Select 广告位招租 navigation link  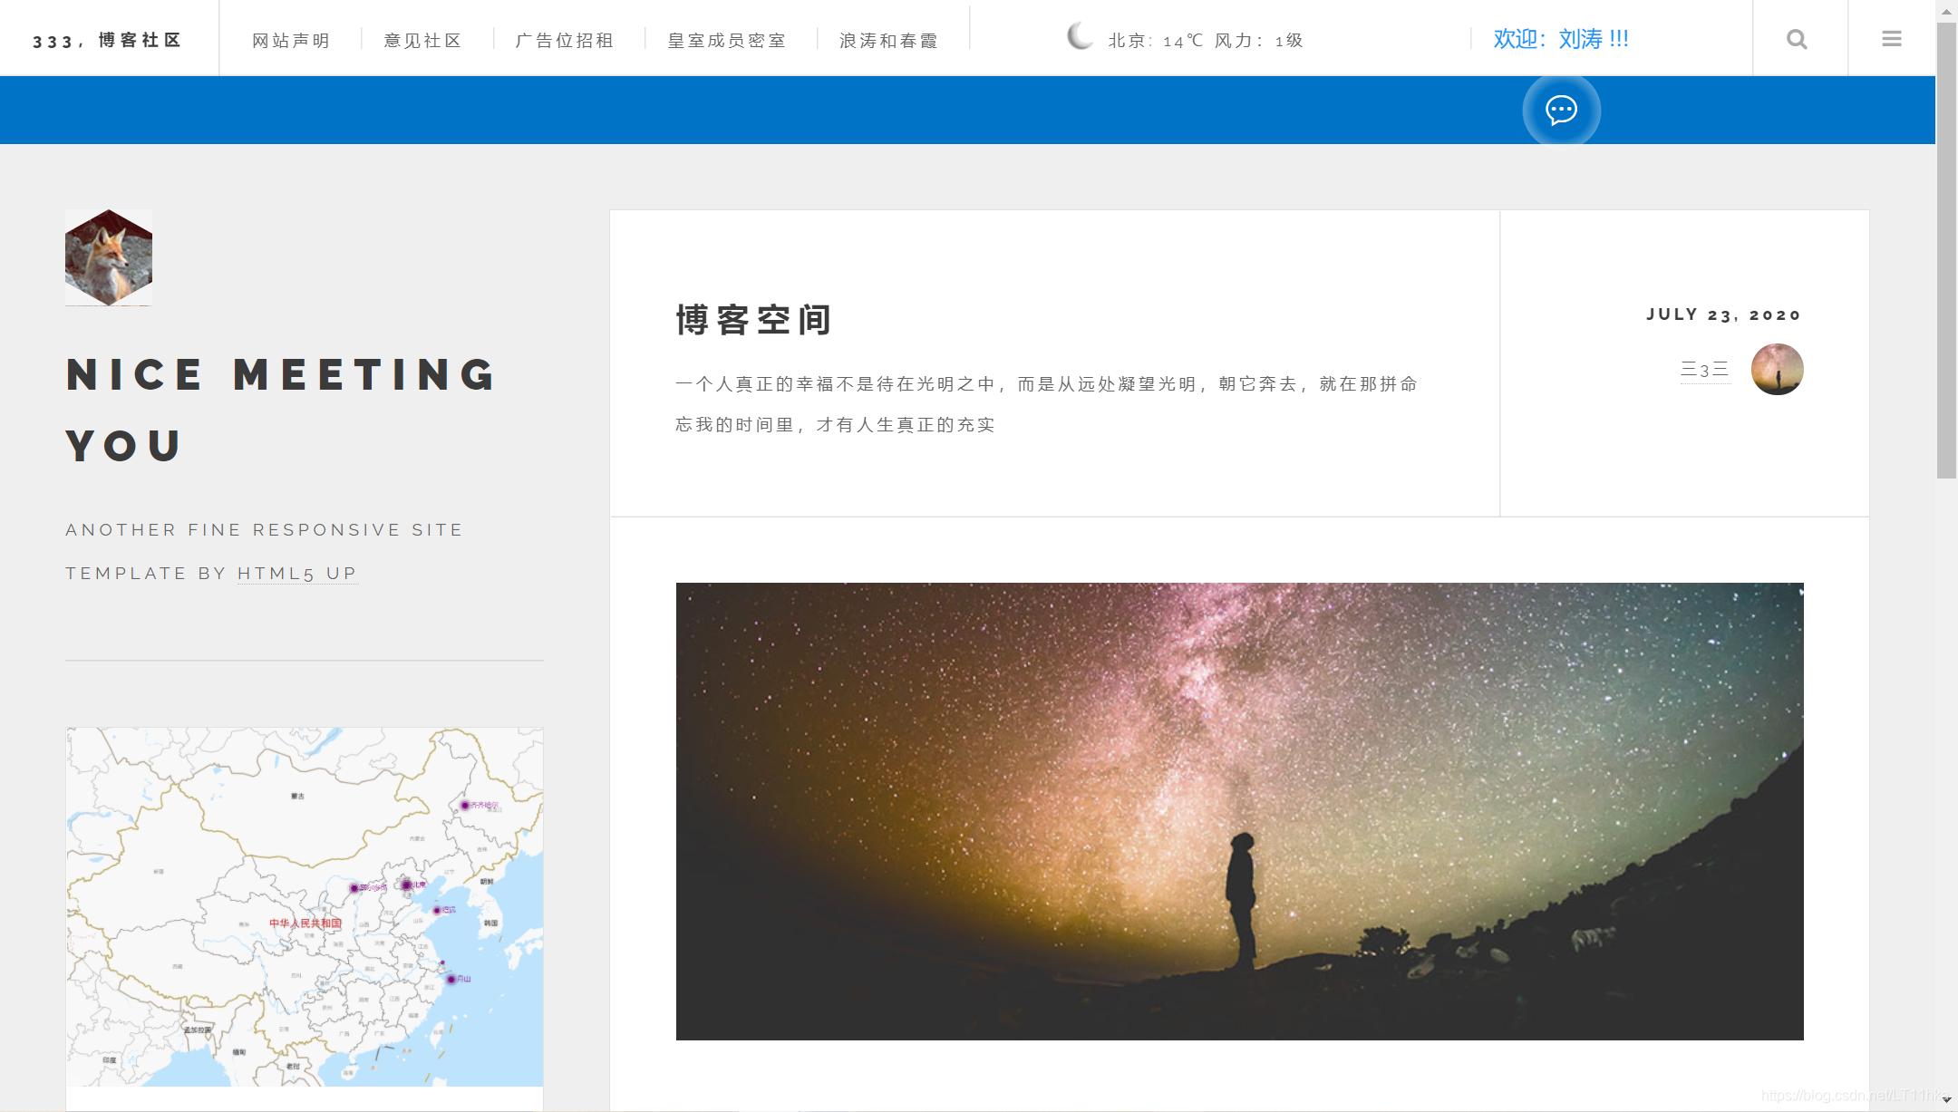point(564,41)
